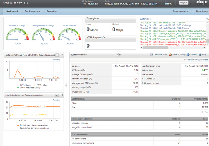Click the System Log scroll-right arrow

204,48
